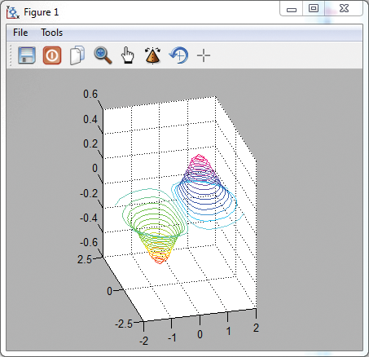Screen dimensions: 369x357
Task: Click the z-axis label -0.2
Action: pyautogui.click(x=89, y=193)
